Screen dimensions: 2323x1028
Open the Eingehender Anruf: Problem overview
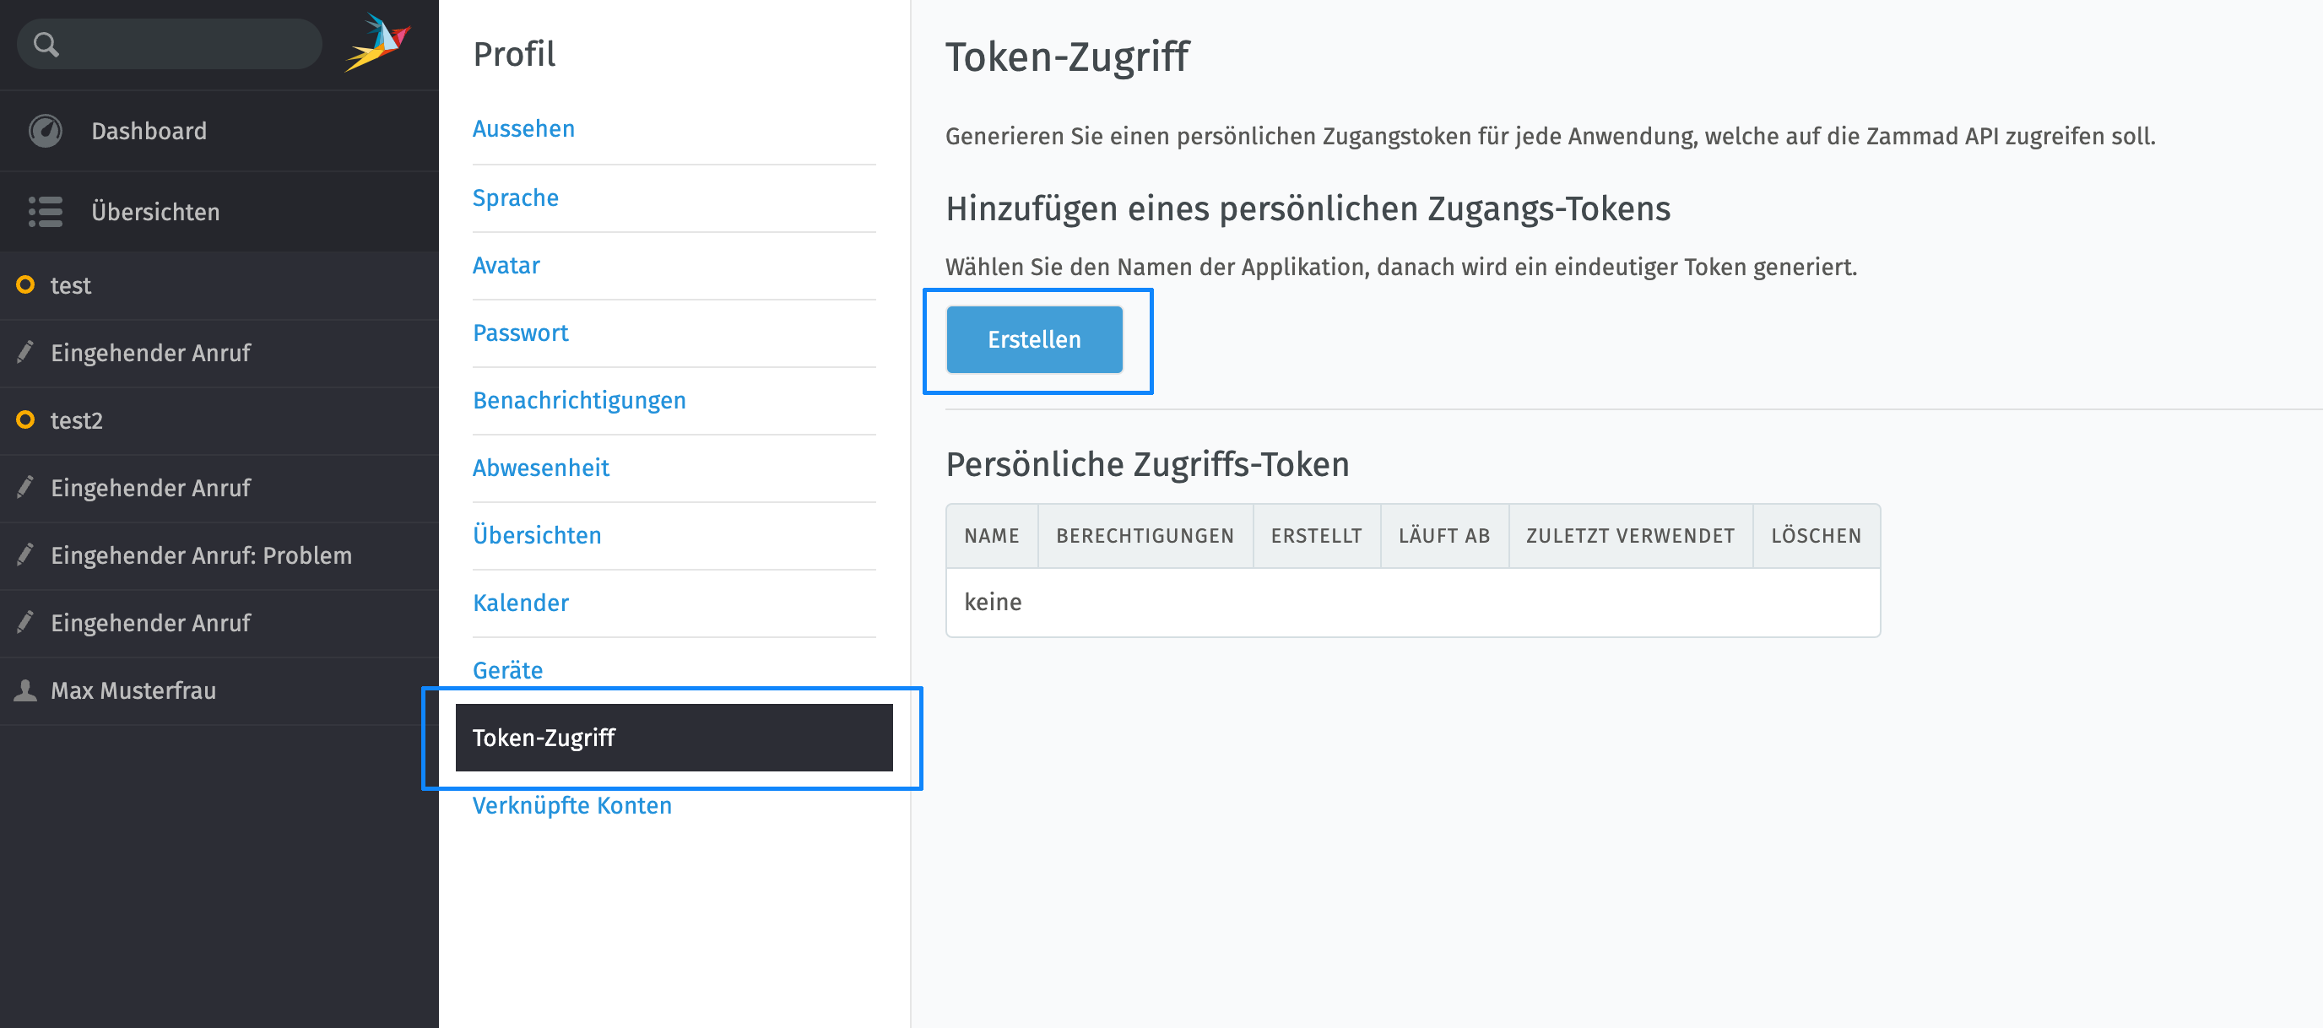point(201,555)
